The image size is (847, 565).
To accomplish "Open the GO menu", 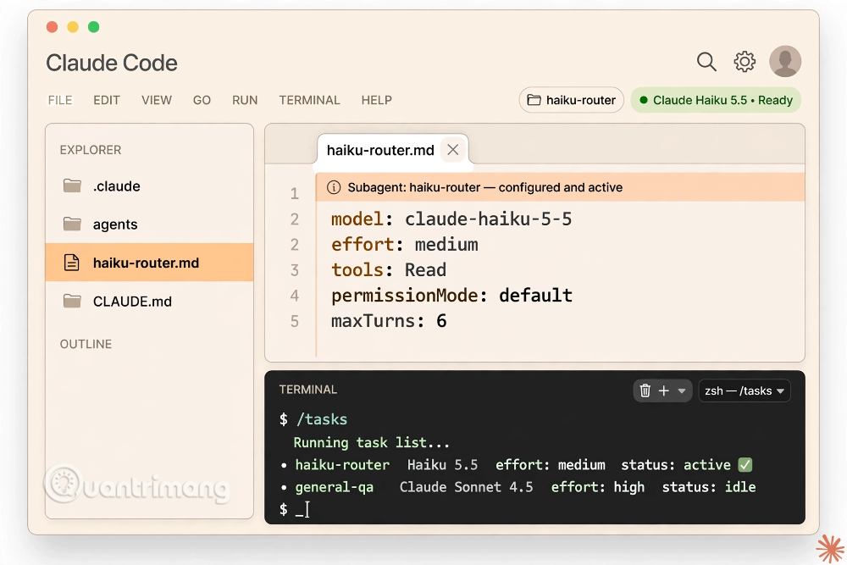I will point(202,100).
